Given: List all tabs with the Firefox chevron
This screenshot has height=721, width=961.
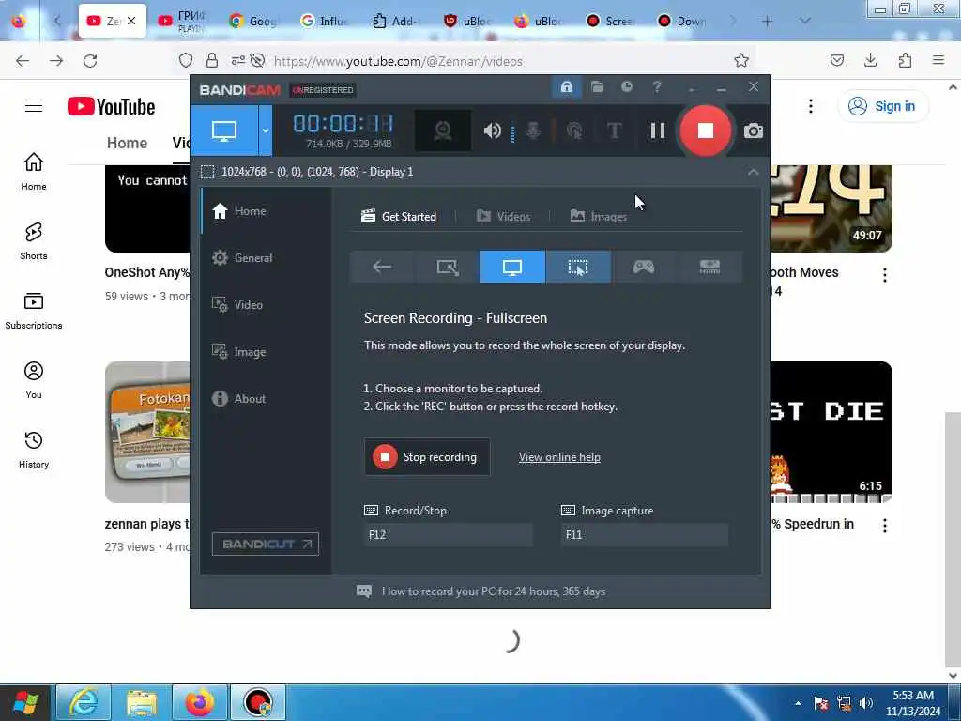Looking at the screenshot, I should point(805,21).
